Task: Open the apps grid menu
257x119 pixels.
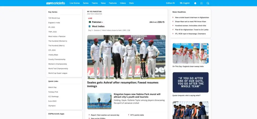Action: click(202, 3)
